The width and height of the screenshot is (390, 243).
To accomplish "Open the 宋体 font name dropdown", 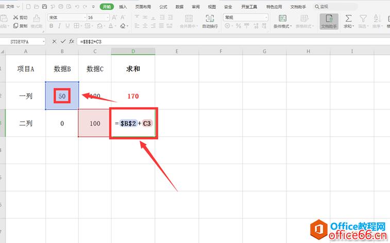I will pyautogui.click(x=85, y=18).
